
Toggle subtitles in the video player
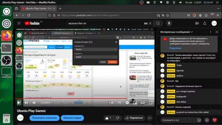coord(119,103)
